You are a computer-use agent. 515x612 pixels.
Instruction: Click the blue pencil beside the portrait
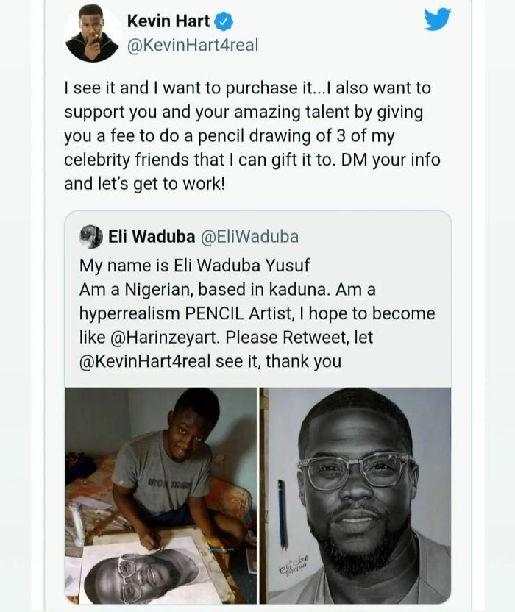coord(283,515)
